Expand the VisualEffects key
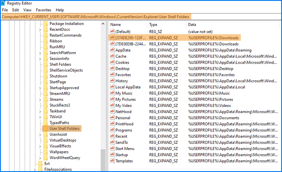Image resolution: width=282 pixels, height=172 pixels. pyautogui.click(x=40, y=146)
